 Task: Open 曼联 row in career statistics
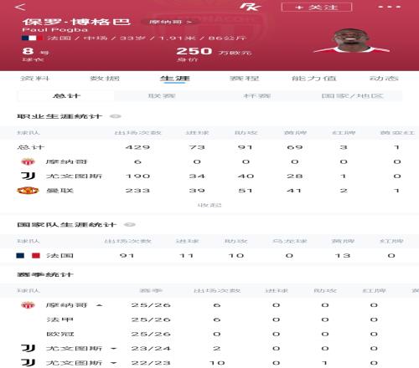[209, 191]
